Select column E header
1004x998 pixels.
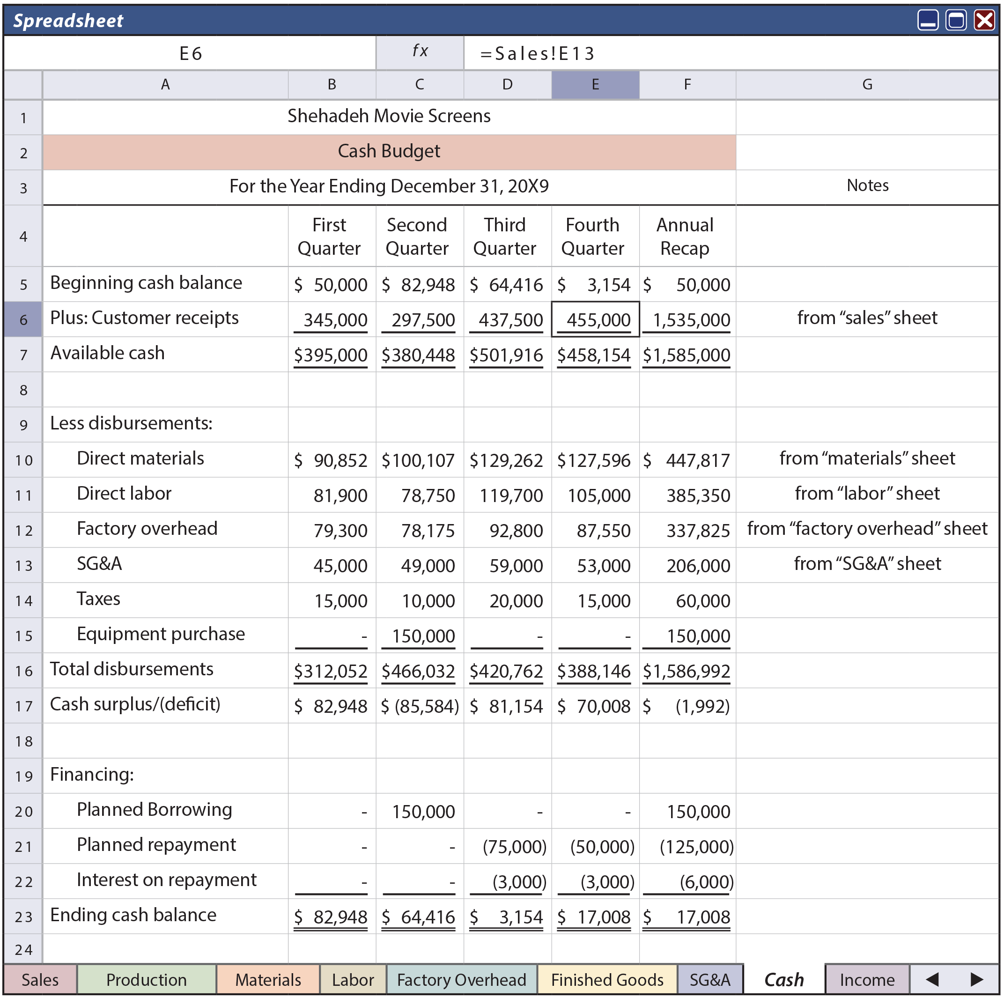click(595, 84)
